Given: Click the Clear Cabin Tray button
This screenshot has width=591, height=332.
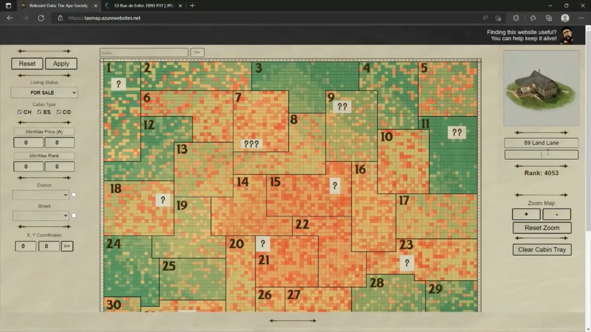Looking at the screenshot, I should click(x=542, y=249).
